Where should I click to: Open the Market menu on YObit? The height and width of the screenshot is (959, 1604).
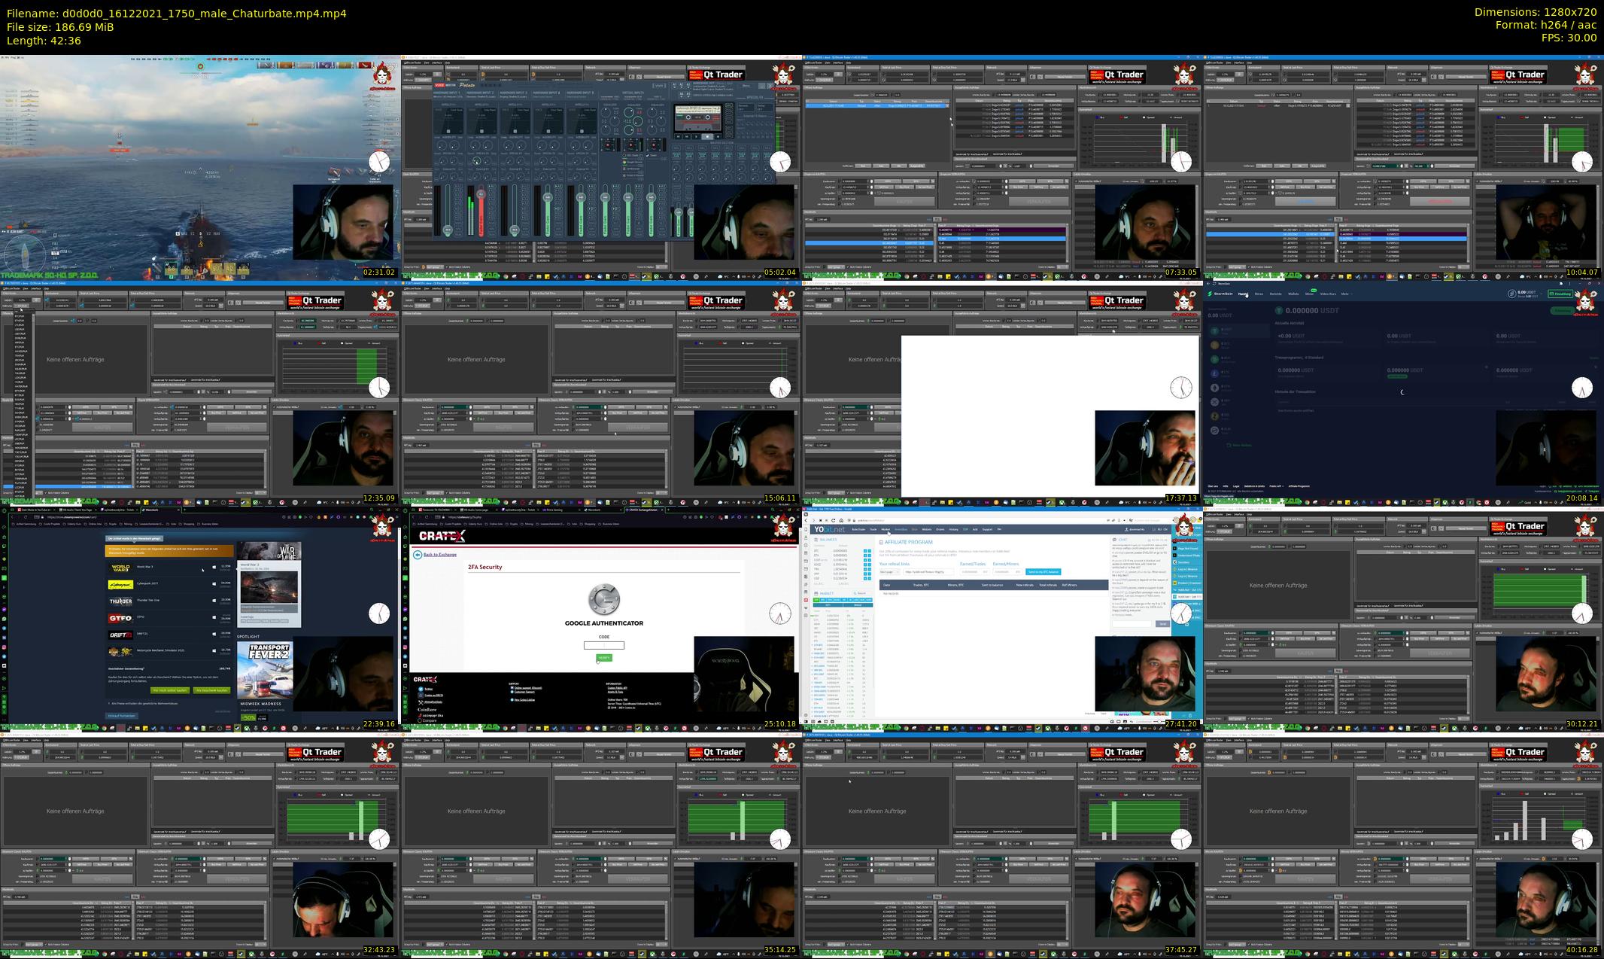(886, 529)
